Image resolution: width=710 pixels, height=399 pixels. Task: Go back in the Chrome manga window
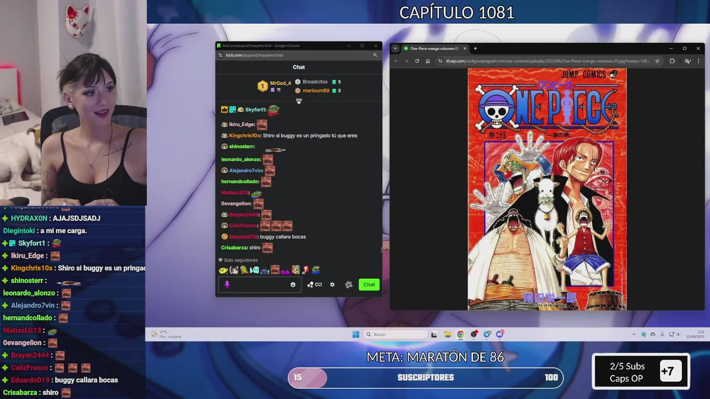pos(396,61)
